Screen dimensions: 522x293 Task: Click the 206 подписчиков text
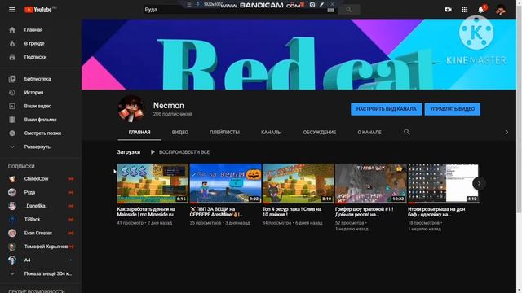pos(172,114)
